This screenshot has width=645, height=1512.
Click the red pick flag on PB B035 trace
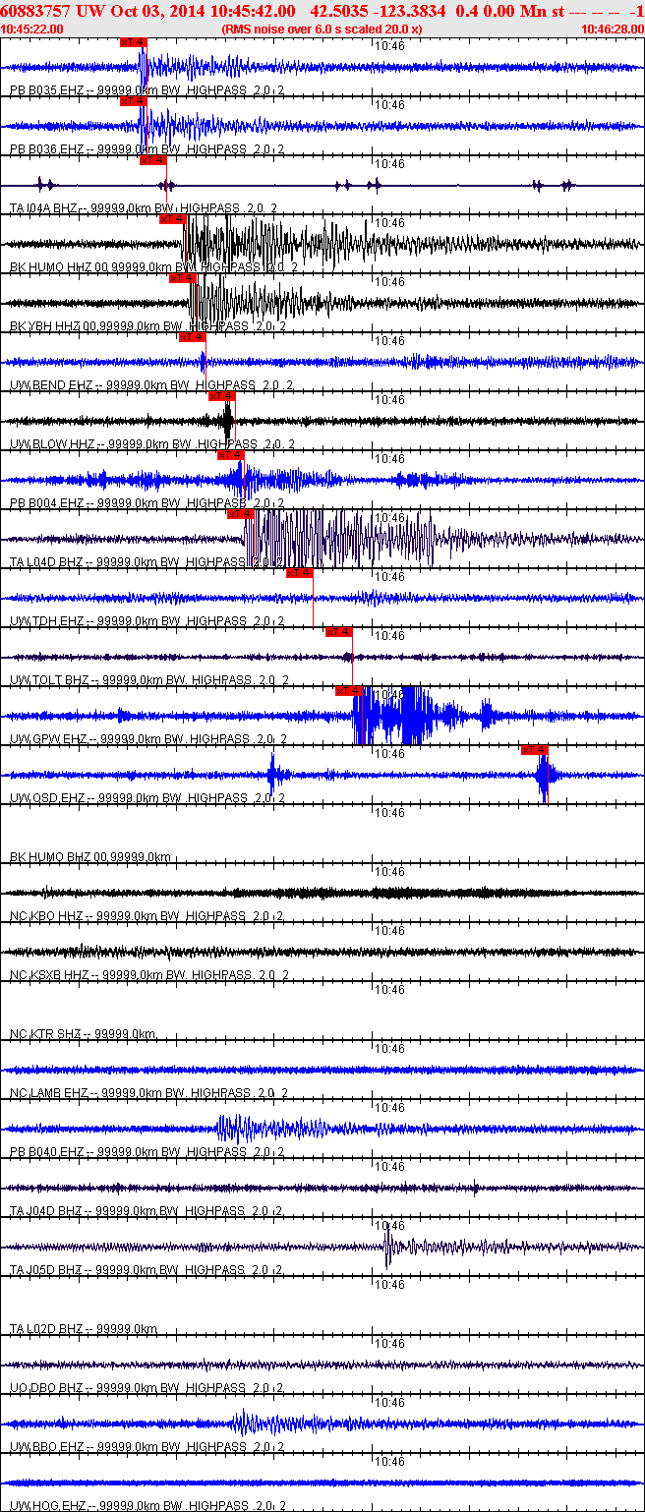click(x=133, y=42)
